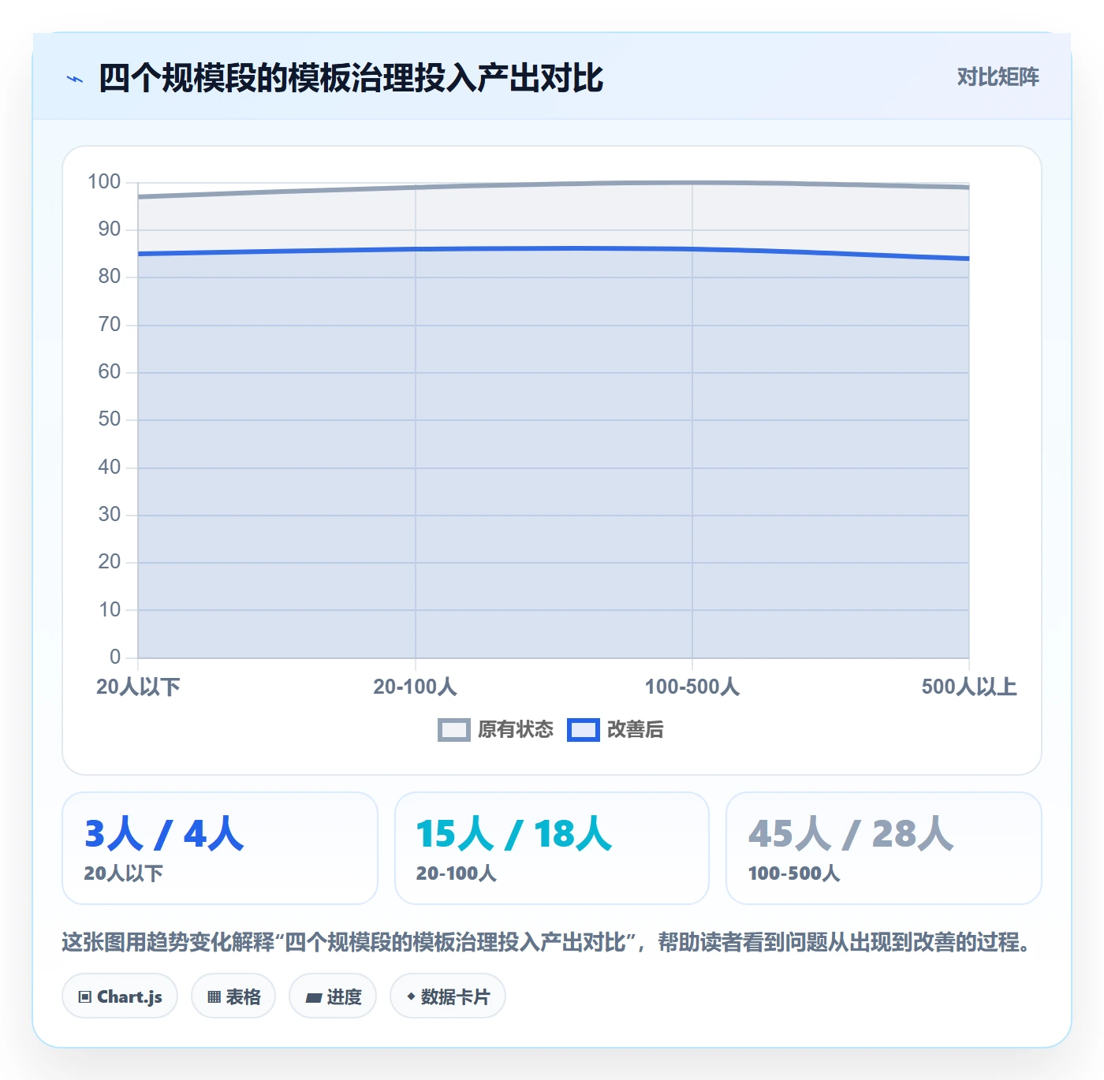Click the 20-100人 caption under 15人 / 18人
Image resolution: width=1104 pixels, height=1080 pixels.
click(456, 873)
